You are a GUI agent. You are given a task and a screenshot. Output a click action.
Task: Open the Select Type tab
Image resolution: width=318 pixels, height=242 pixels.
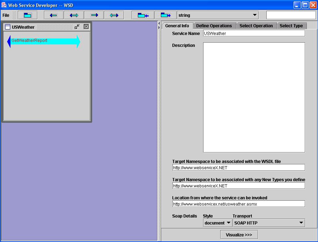click(291, 26)
